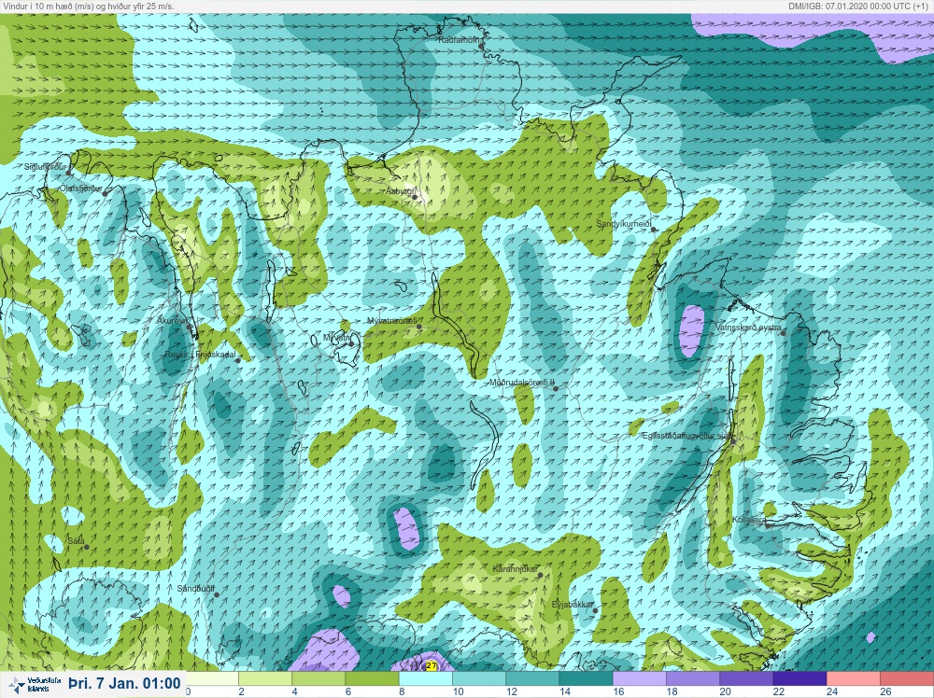The image size is (934, 698).
Task: Click the Vatnsskarð eystra station marker
Action: (x=784, y=333)
